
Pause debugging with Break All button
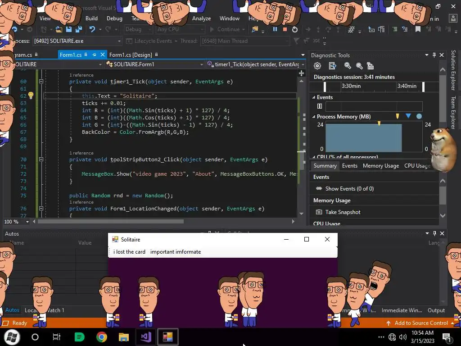pos(275,29)
